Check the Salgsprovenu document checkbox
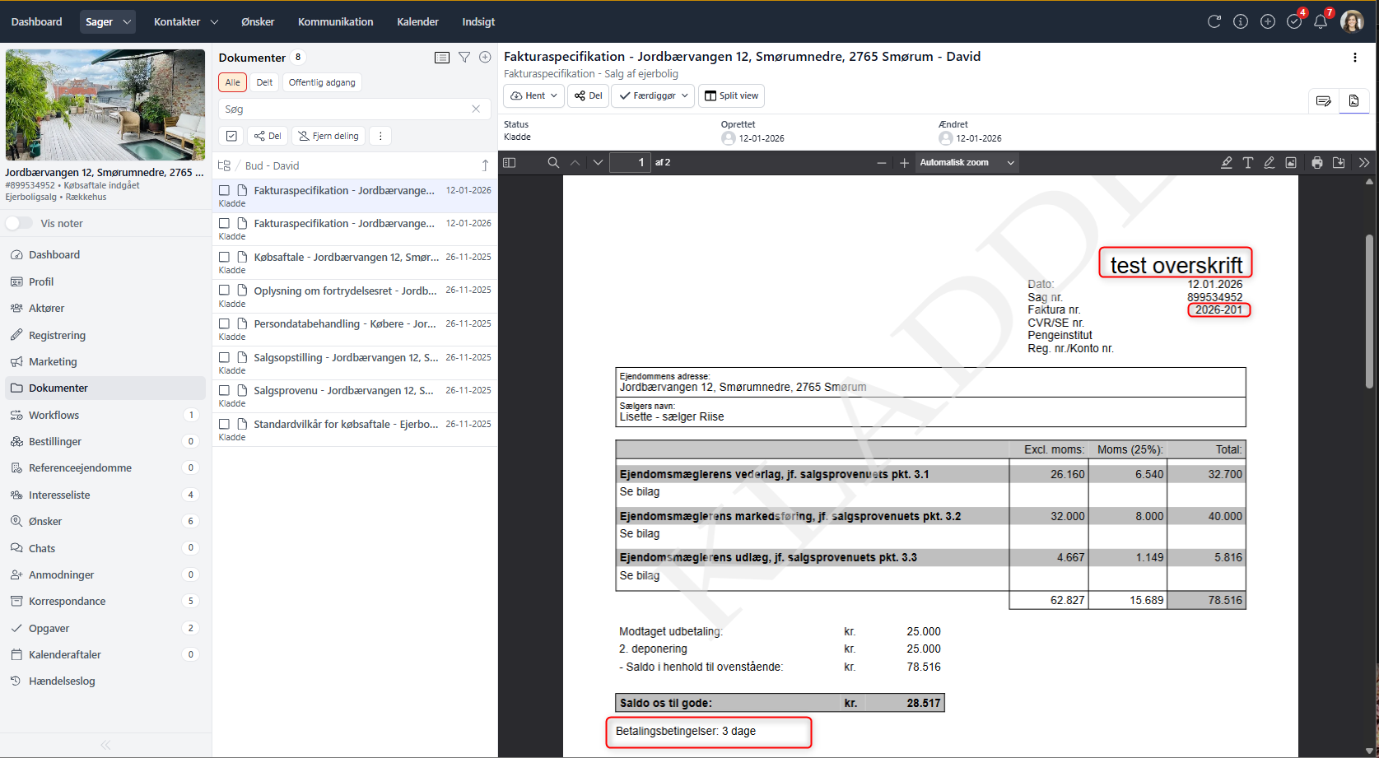Viewport: 1379px width, 758px height. (x=224, y=391)
